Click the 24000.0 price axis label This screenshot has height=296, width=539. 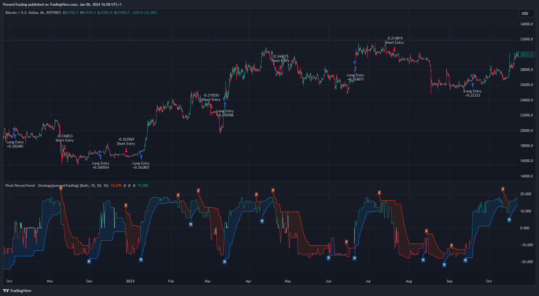[527, 100]
